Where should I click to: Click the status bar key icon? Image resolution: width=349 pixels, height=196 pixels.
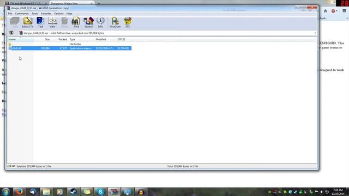[x=13, y=166]
